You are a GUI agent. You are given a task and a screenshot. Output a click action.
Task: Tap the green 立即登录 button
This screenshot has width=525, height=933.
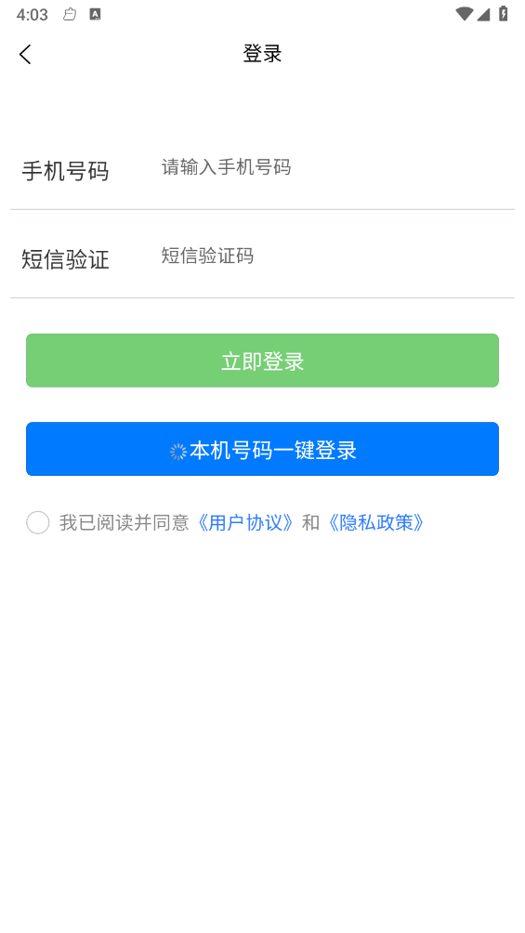[262, 361]
